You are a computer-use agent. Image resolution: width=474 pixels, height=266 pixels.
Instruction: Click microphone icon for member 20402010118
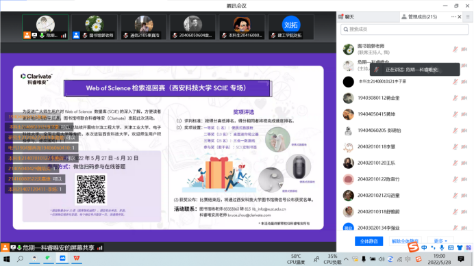pyautogui.click(x=455, y=147)
